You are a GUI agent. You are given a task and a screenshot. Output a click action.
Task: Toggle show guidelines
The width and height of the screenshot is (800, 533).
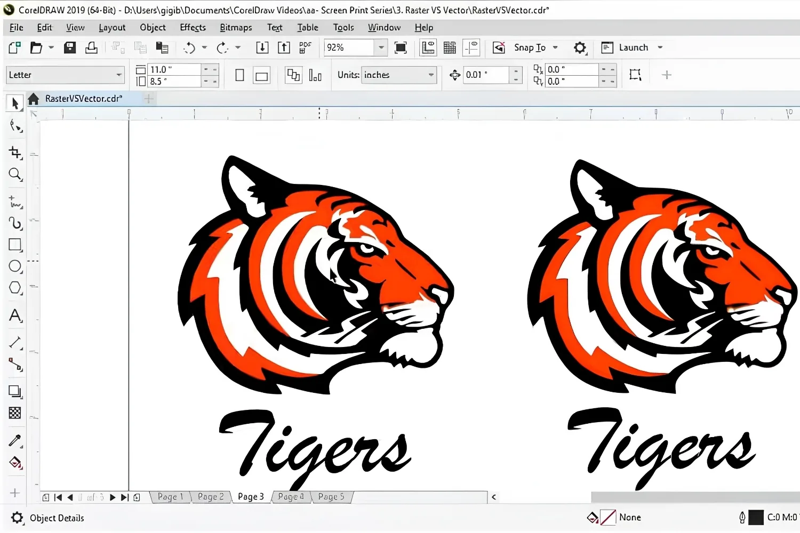pos(471,48)
